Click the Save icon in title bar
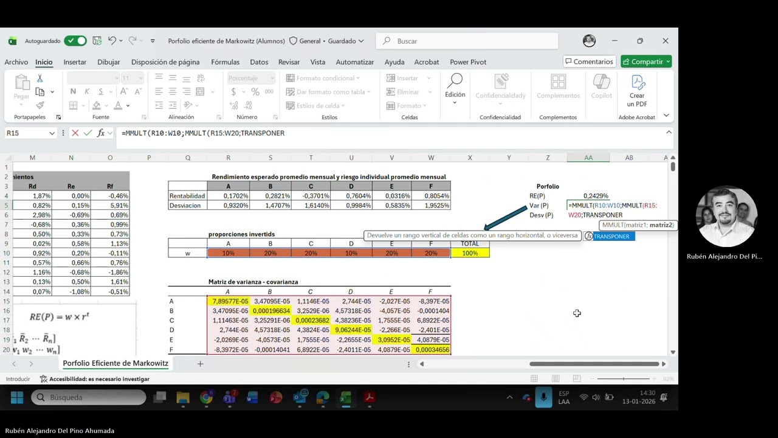 (97, 41)
